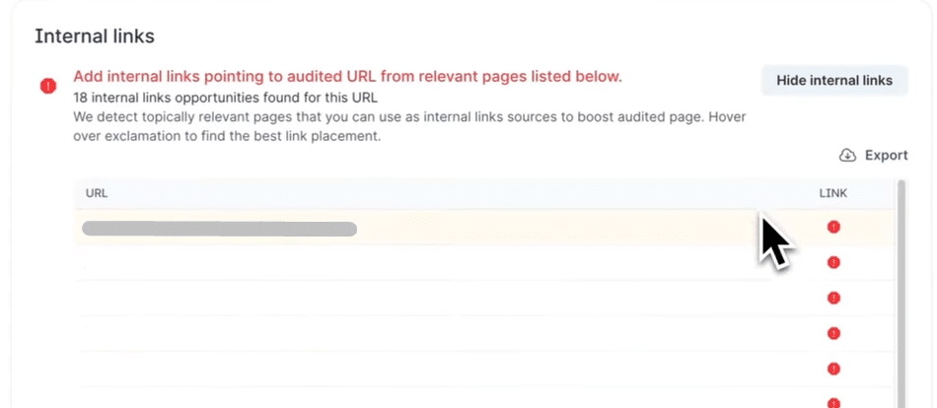Click the fifth row's red exclamation icon

pos(833,369)
